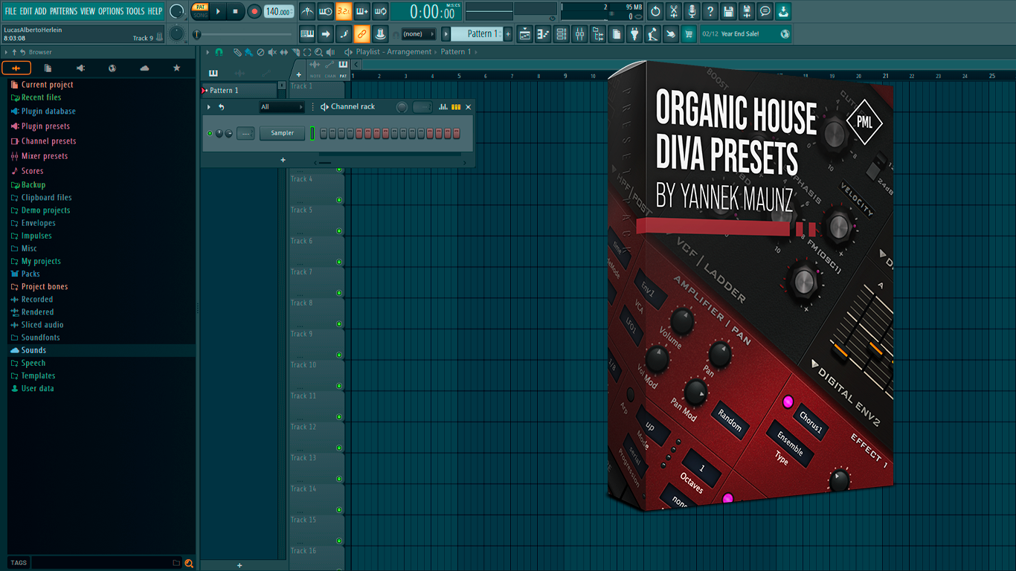Toggle the Browser from toolbar
The height and width of the screenshot is (571, 1016).
598,33
